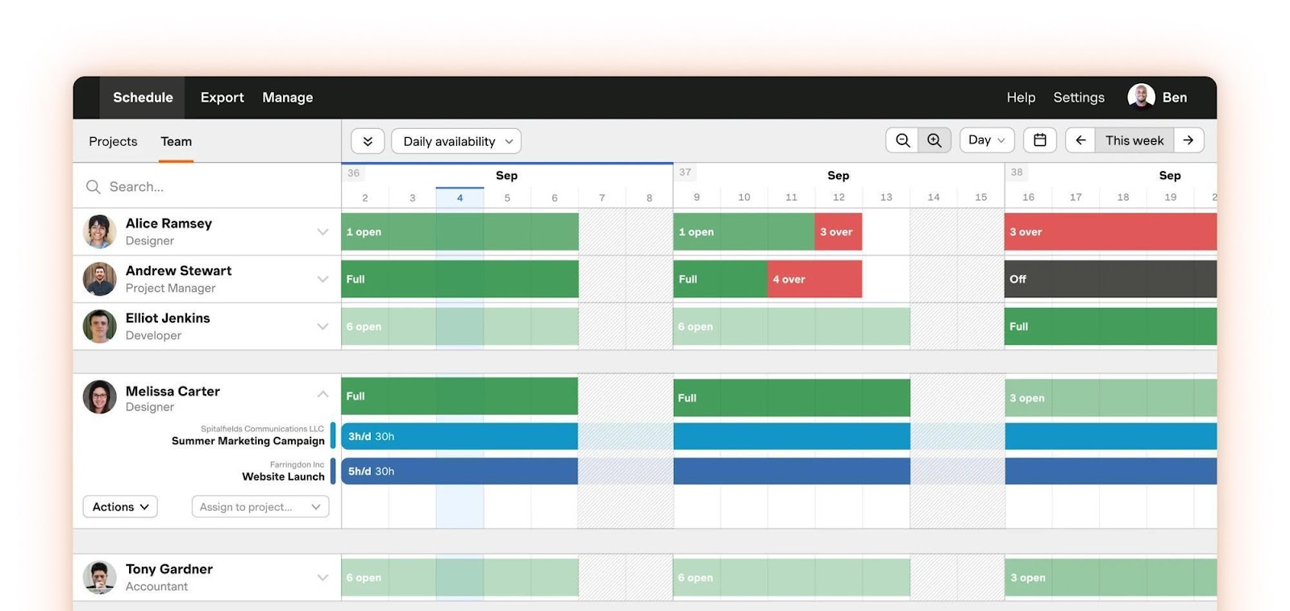Open the Assign to project dropdown
This screenshot has height=611, width=1290.
click(260, 507)
